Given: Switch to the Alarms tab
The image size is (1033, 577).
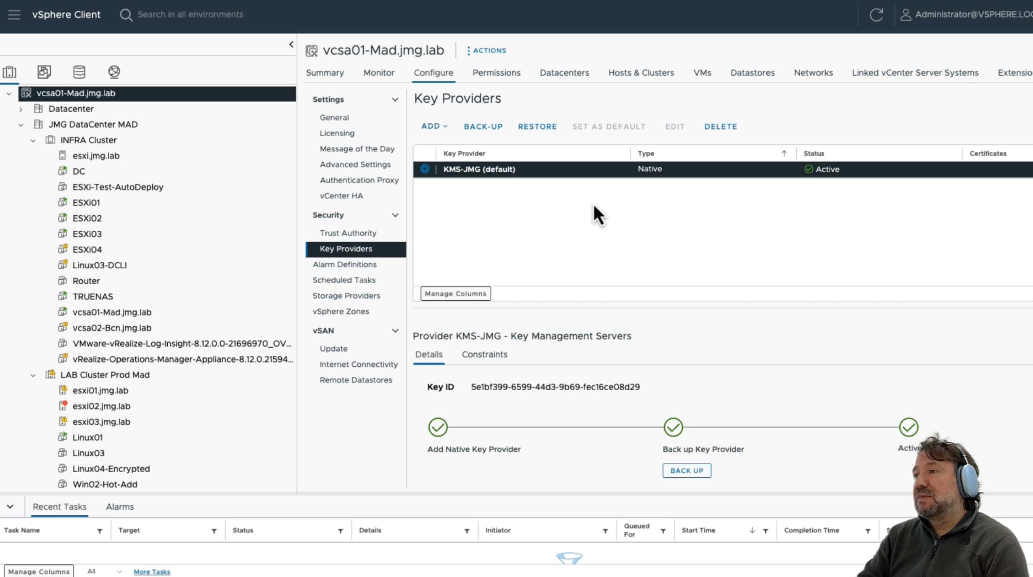Looking at the screenshot, I should click(x=120, y=507).
